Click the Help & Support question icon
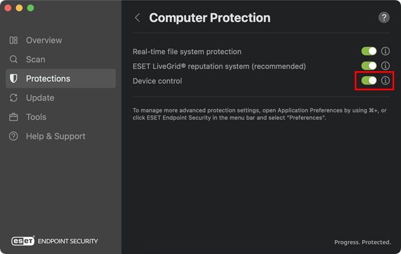 pyautogui.click(x=14, y=136)
